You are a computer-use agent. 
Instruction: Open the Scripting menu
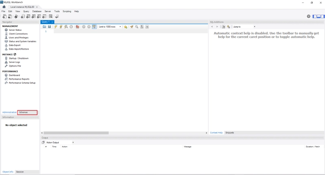click(67, 11)
